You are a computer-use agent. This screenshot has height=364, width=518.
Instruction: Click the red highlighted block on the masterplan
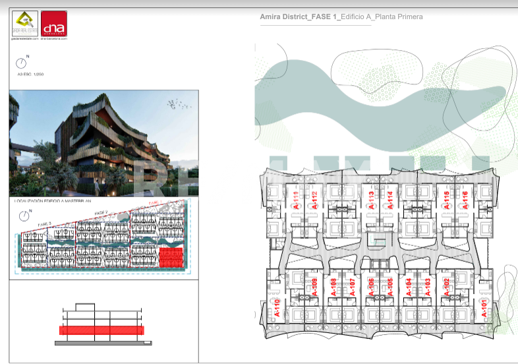(171, 257)
